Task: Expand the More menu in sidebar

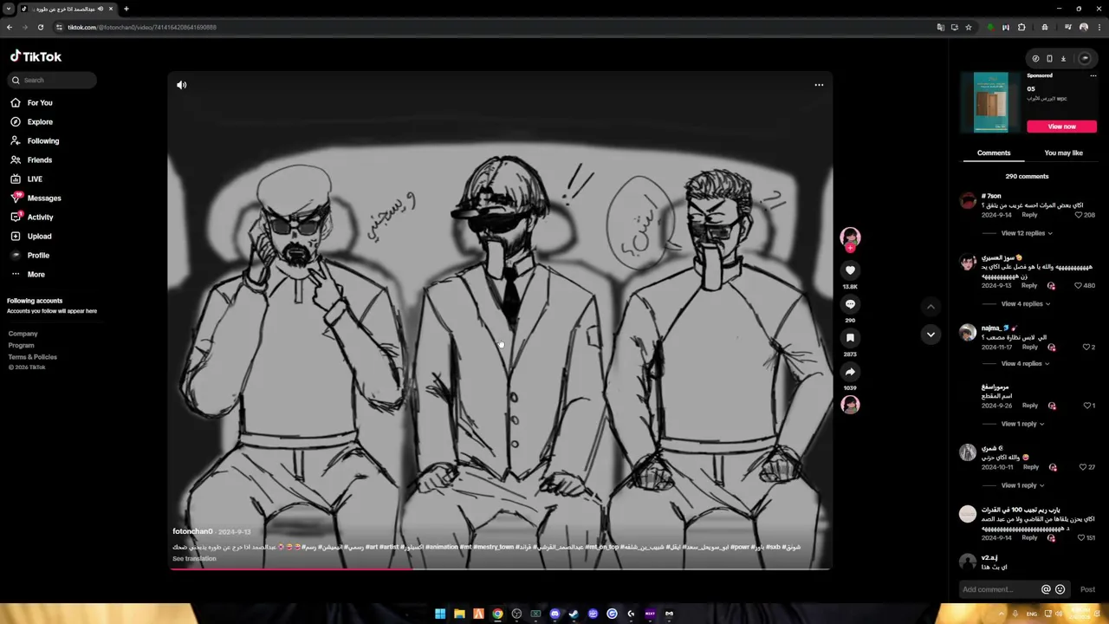Action: pos(28,275)
